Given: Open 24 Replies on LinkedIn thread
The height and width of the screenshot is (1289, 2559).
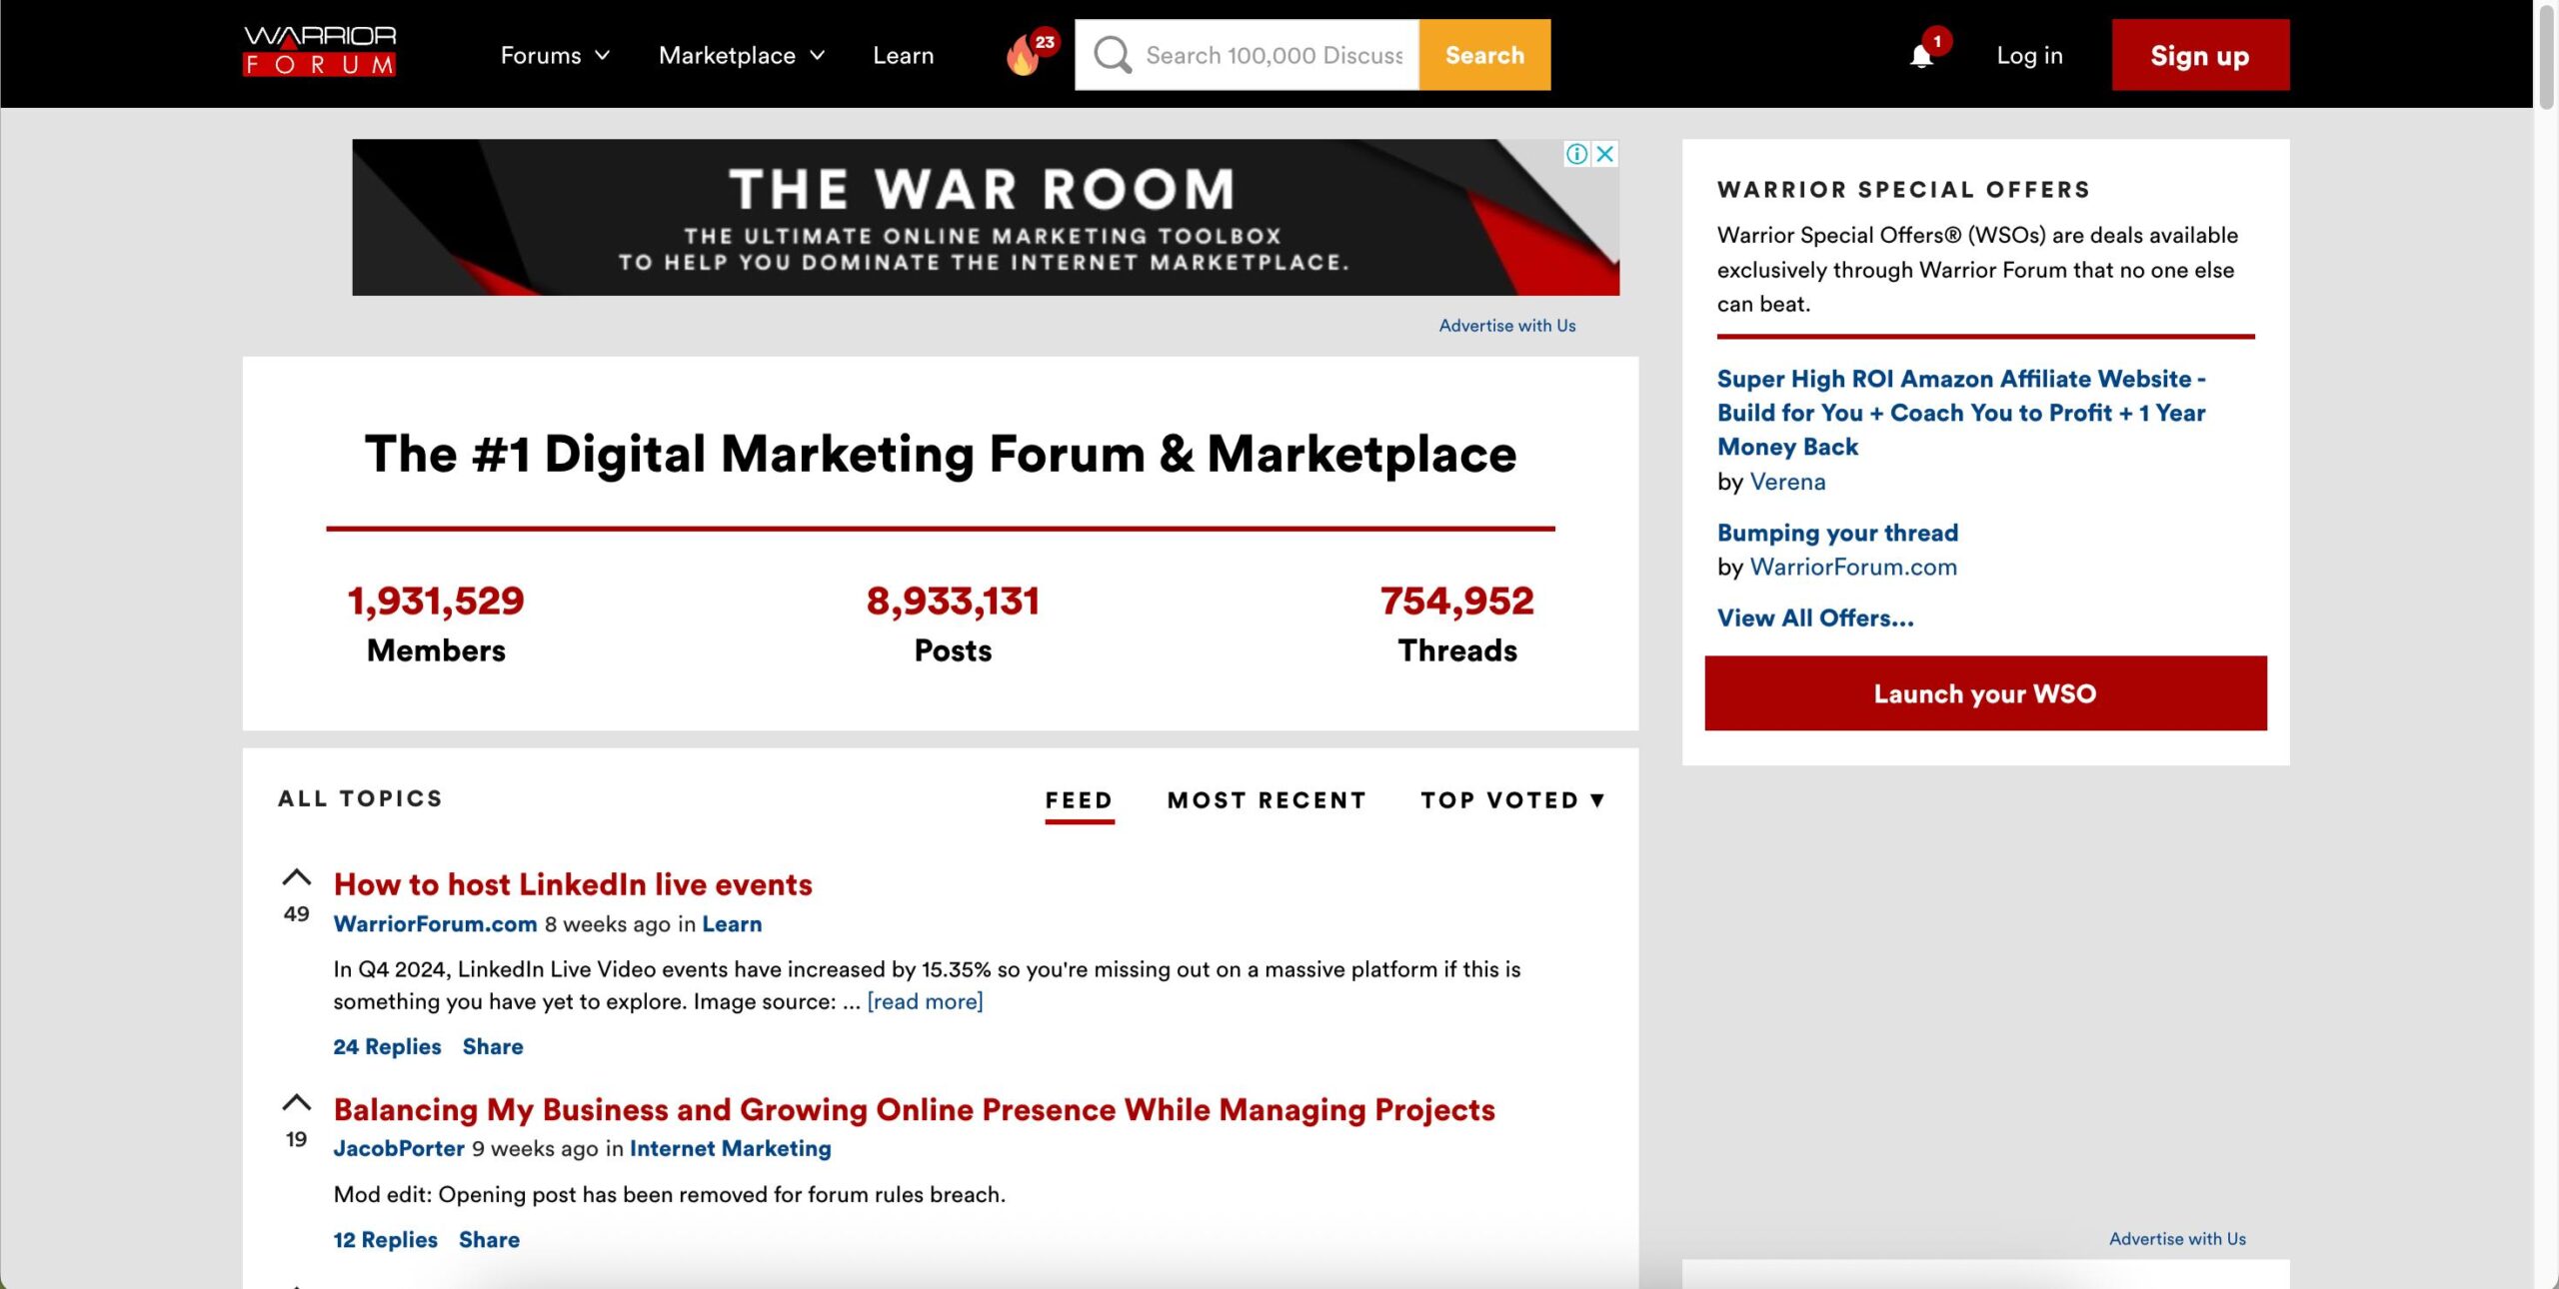Looking at the screenshot, I should point(387,1046).
